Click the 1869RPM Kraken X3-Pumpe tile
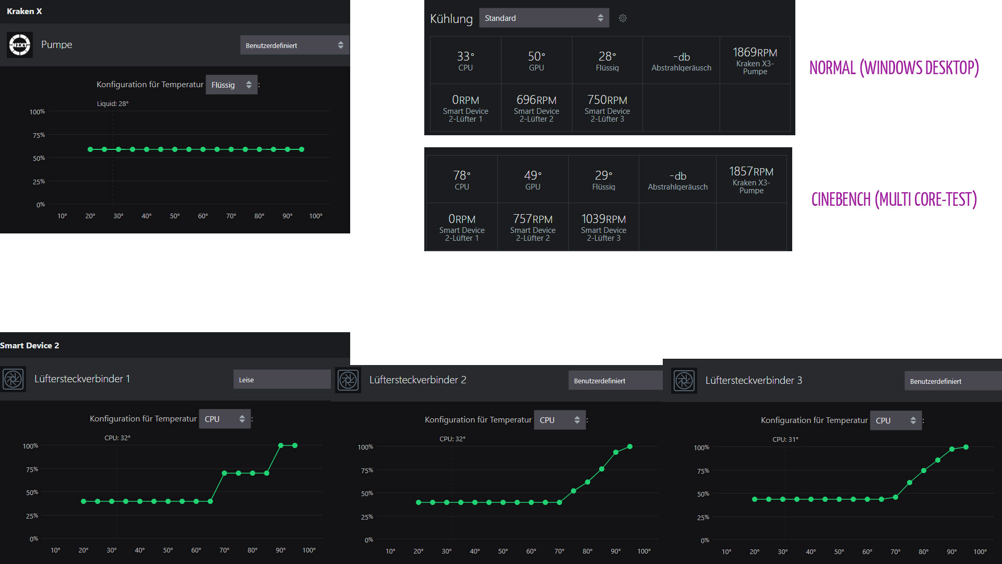This screenshot has height=564, width=1002. [755, 61]
